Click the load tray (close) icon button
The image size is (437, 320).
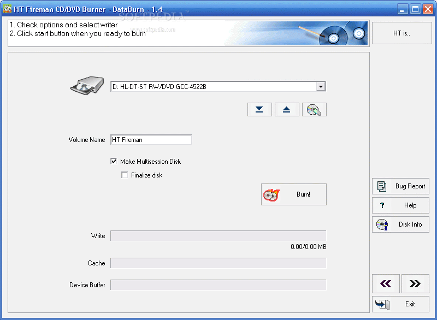click(259, 109)
